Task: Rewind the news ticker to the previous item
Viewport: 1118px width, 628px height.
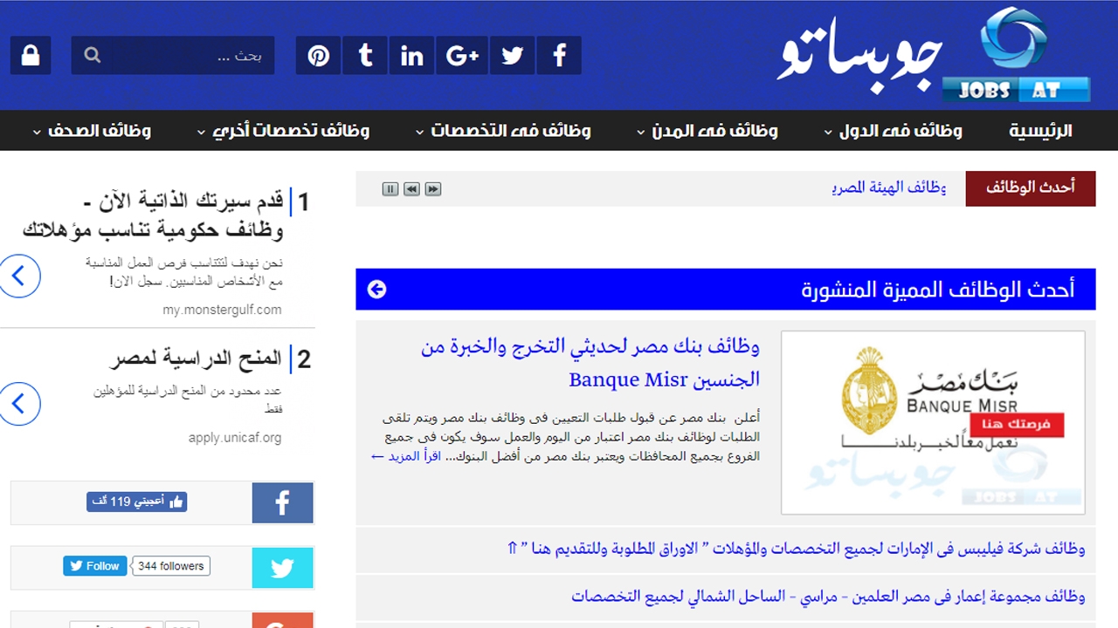Action: pyautogui.click(x=411, y=189)
